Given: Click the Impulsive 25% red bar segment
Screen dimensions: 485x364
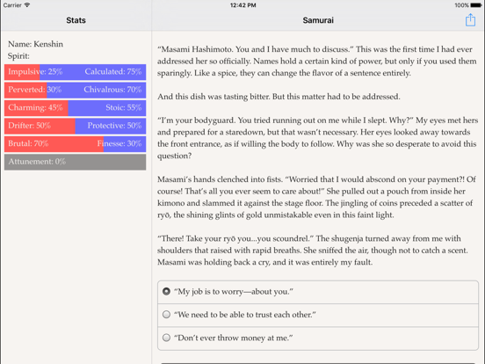Looking at the screenshot, I should (x=22, y=72).
